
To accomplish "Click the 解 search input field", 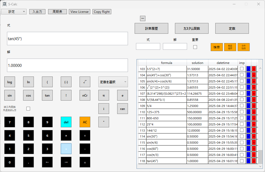I will (175, 46).
